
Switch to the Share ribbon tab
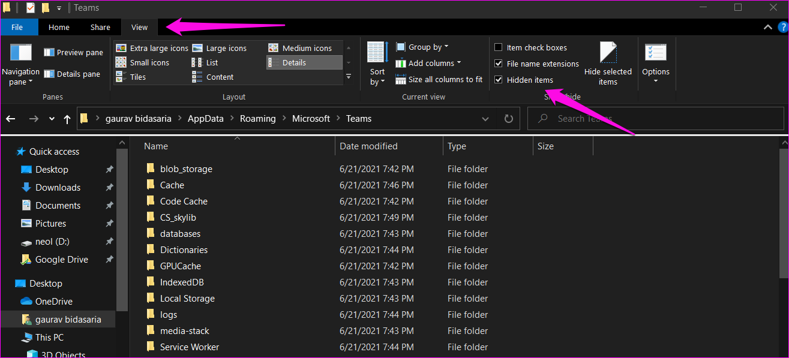click(x=100, y=27)
